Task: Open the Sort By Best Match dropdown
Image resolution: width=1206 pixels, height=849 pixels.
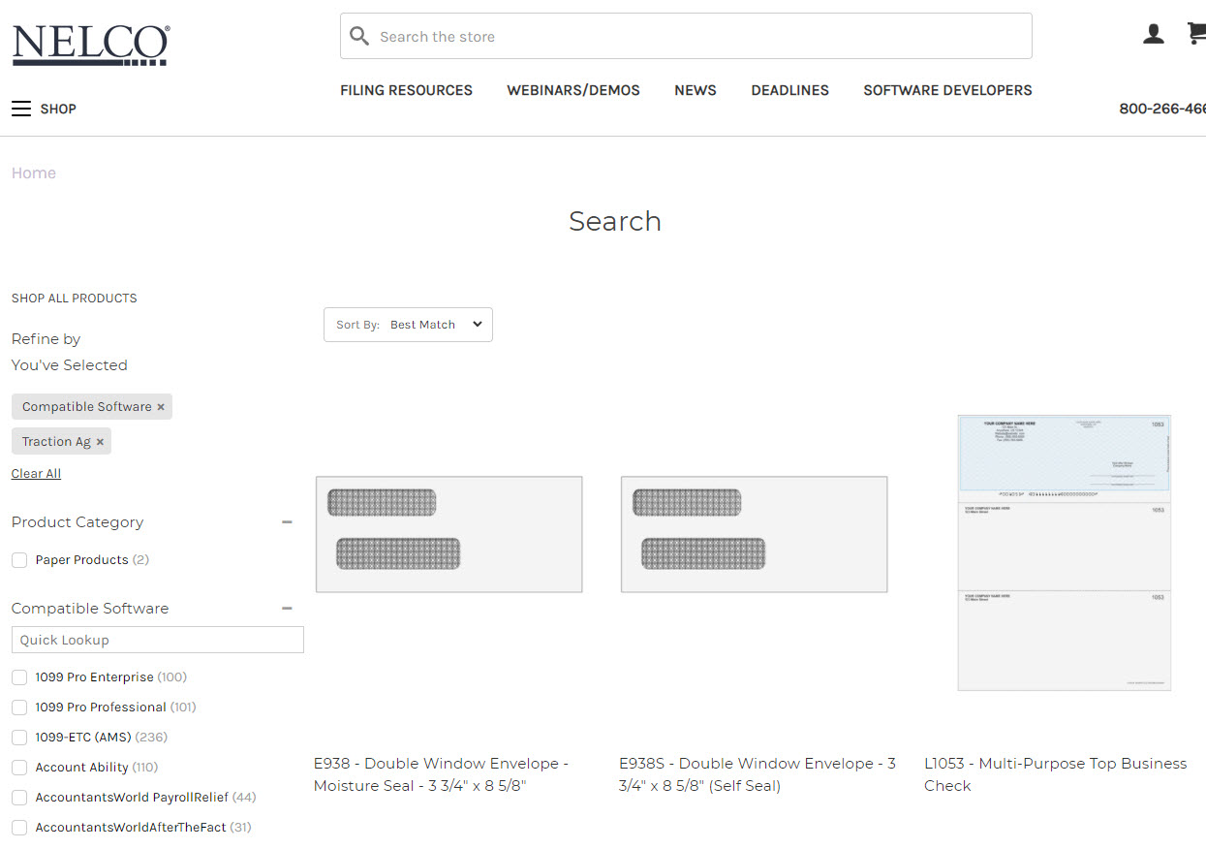Action: point(408,325)
